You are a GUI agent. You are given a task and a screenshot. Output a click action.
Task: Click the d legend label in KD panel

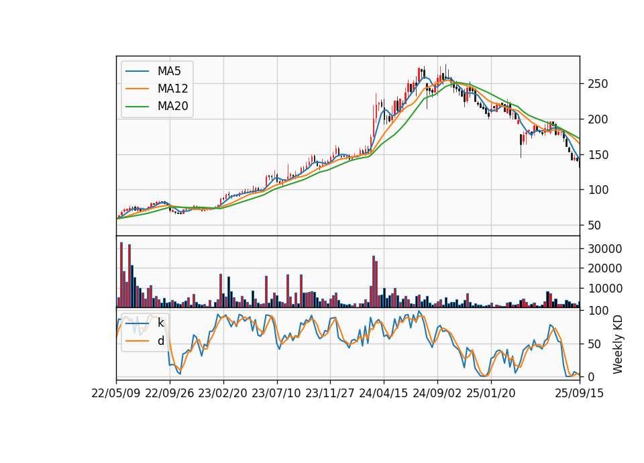click(160, 341)
